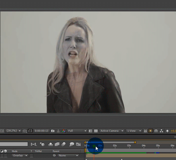
Task: Click the T preserve transparency column header
Action: (x=31, y=151)
